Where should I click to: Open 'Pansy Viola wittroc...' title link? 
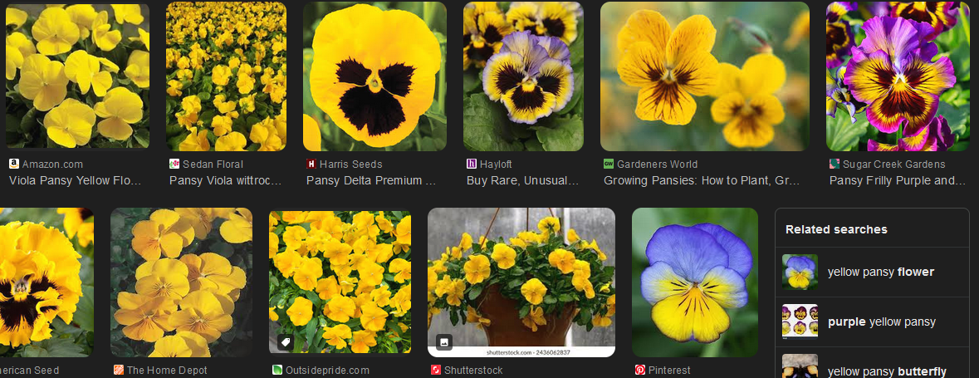225,180
